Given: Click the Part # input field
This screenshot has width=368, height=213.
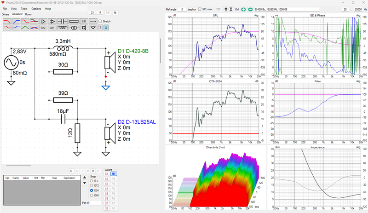Looking at the screenshot, I should tap(96, 203).
